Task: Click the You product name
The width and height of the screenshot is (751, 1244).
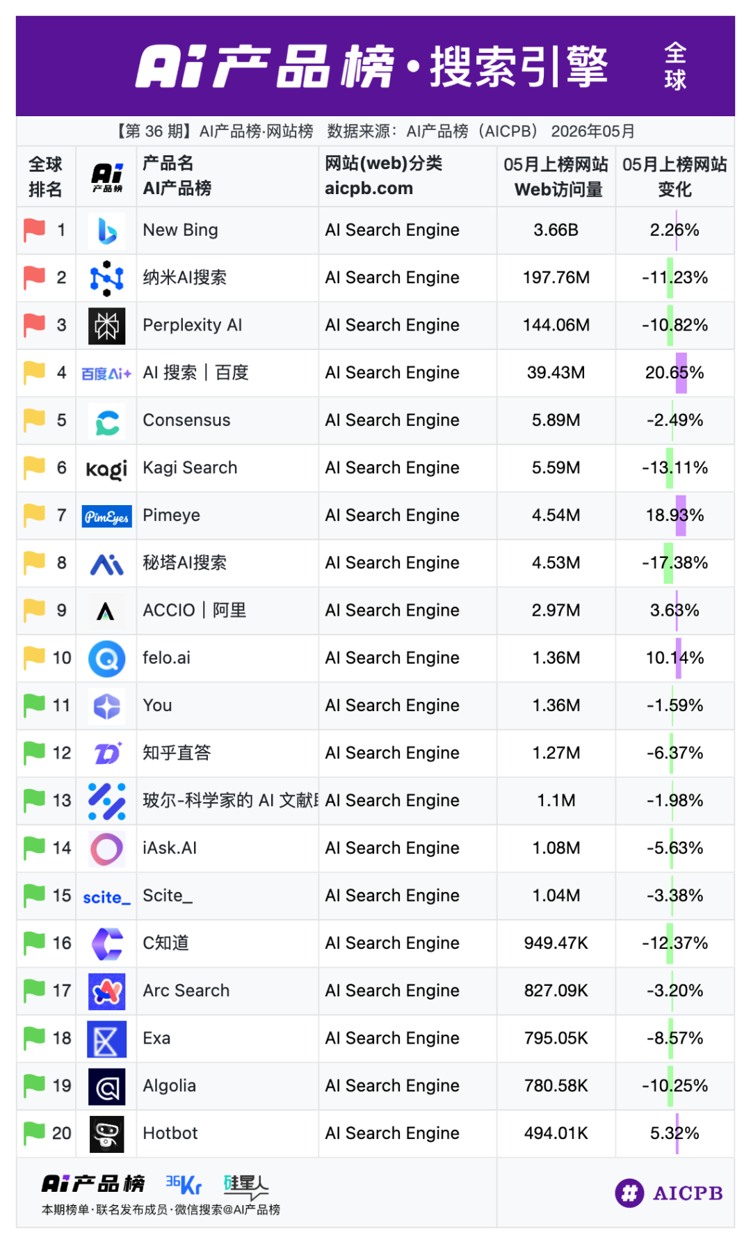Action: coord(157,705)
